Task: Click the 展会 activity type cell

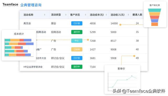Action: (x=54, y=23)
